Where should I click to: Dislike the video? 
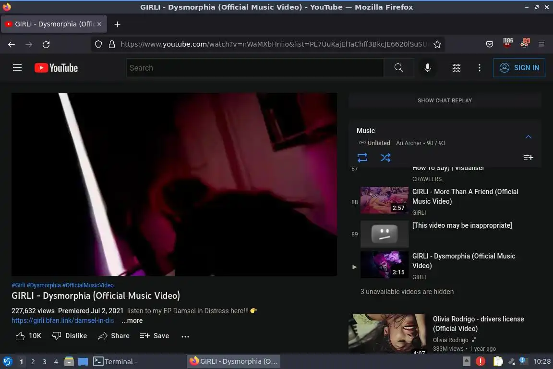coord(70,336)
